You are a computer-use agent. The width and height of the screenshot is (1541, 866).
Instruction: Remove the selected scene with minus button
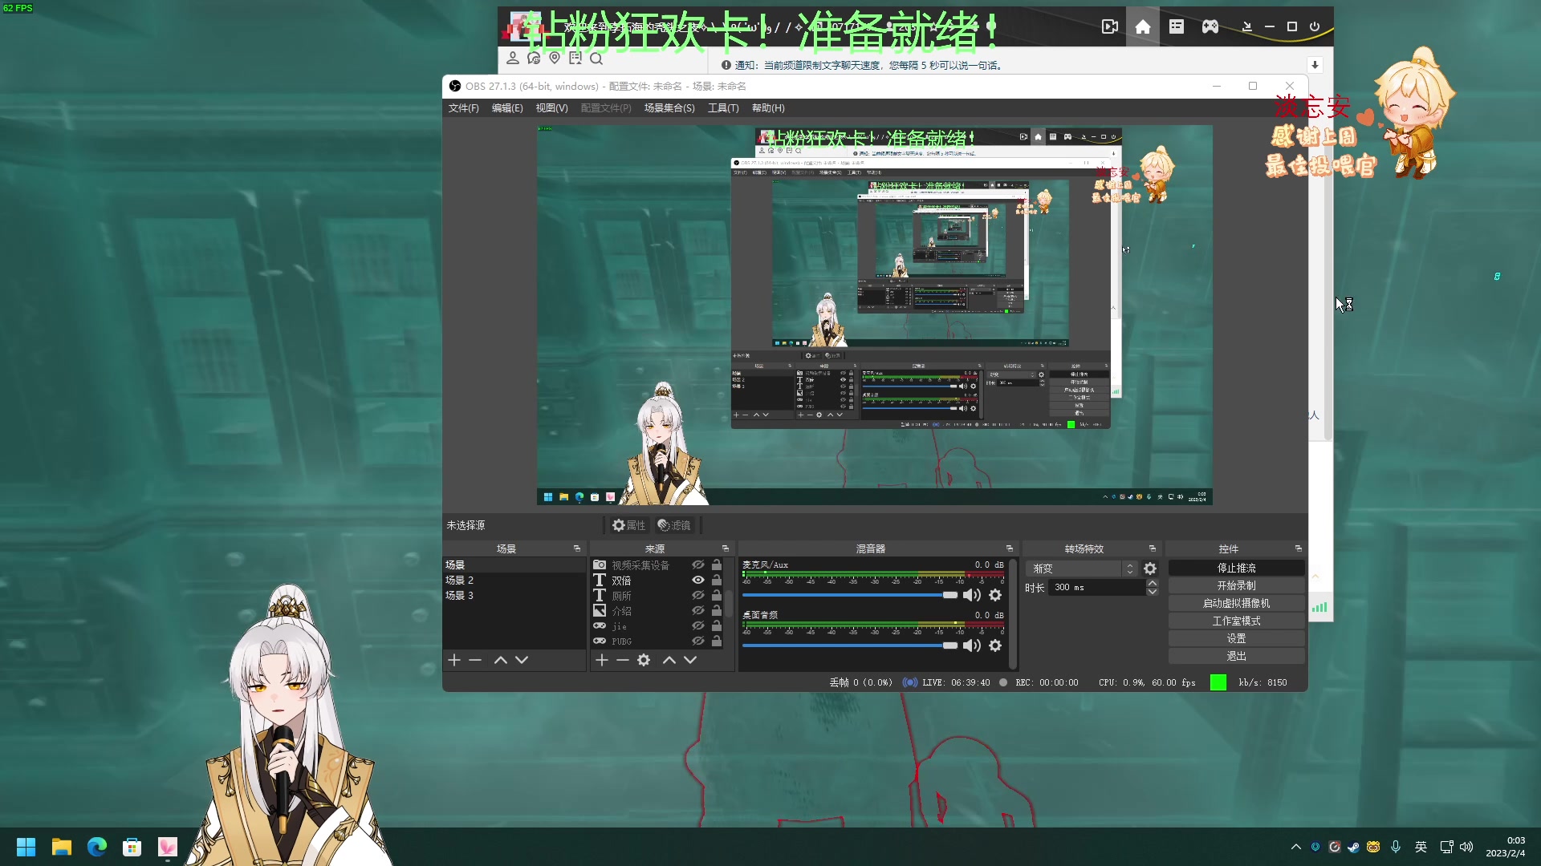coord(475,660)
